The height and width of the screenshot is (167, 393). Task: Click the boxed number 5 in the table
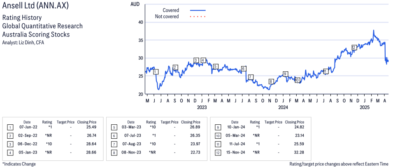click(x=114, y=128)
